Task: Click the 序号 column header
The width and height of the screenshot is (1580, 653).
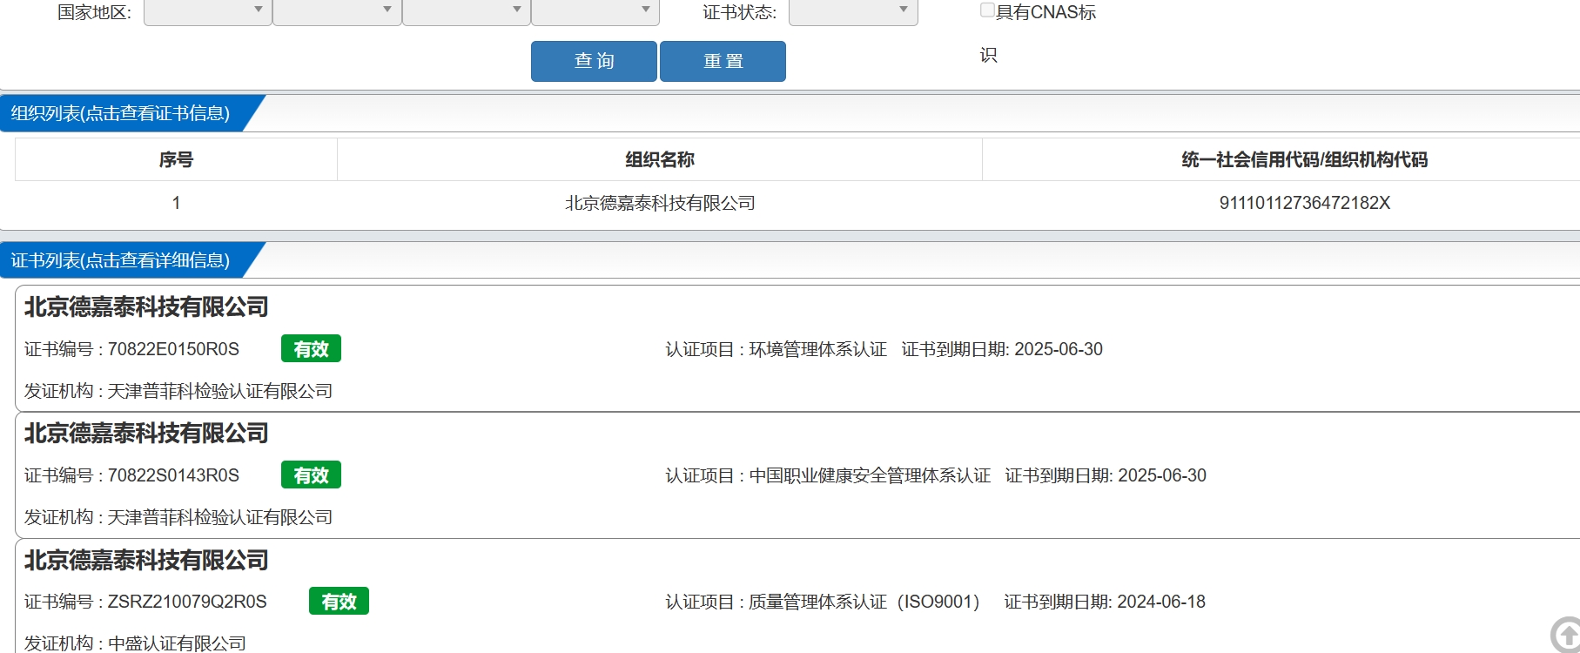Action: (x=176, y=159)
